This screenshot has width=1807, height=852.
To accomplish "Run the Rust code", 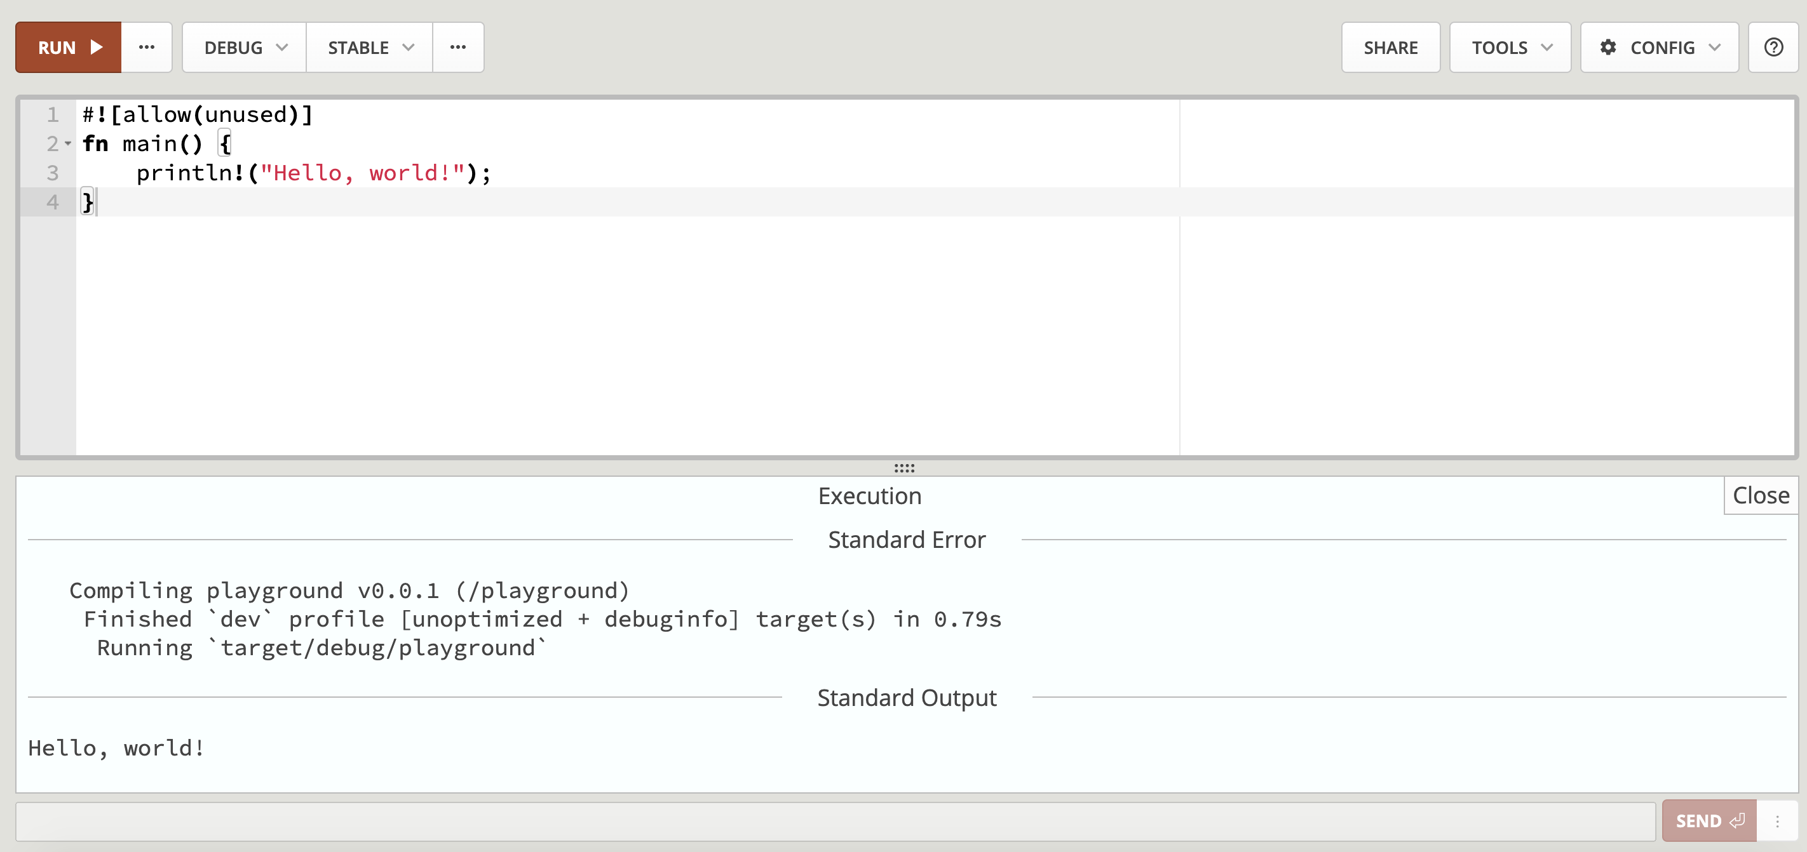I will click(x=68, y=47).
